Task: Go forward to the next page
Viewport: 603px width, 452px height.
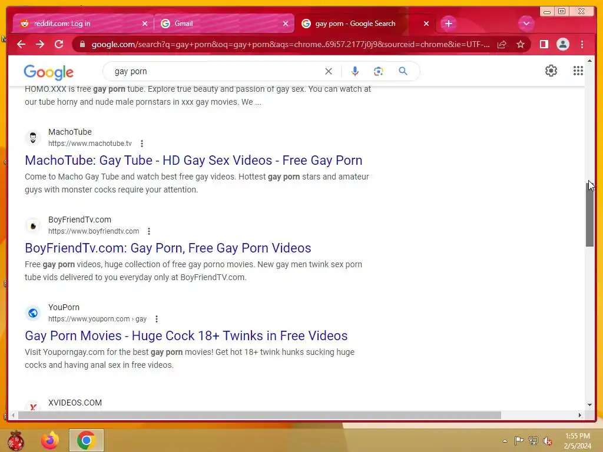Action: click(x=40, y=44)
